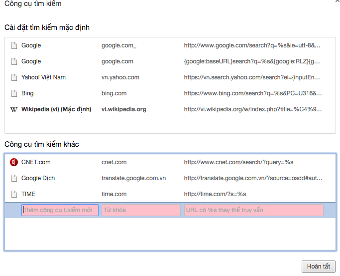The width and height of the screenshot is (340, 276).
Task: Click the TIME entry's page icon
Action: [14, 194]
